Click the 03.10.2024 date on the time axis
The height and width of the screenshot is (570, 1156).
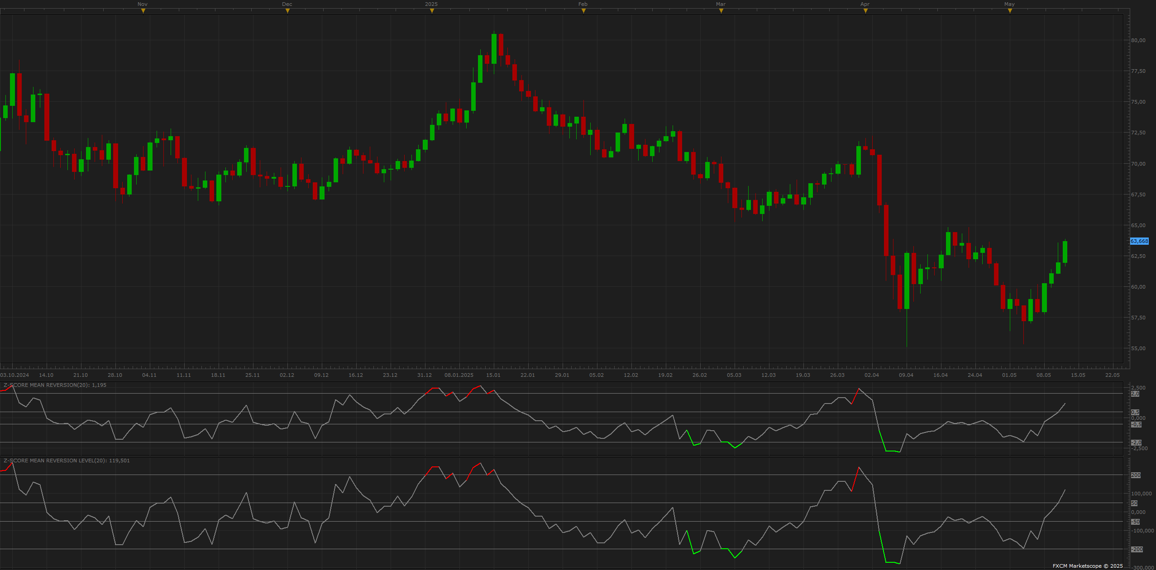point(14,375)
